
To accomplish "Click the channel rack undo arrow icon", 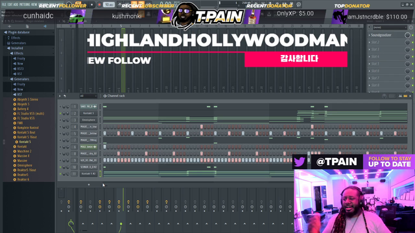I will pos(65,96).
